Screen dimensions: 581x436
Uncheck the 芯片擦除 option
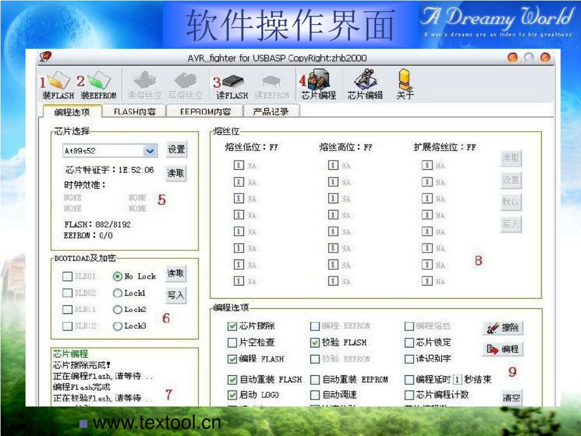coord(232,326)
